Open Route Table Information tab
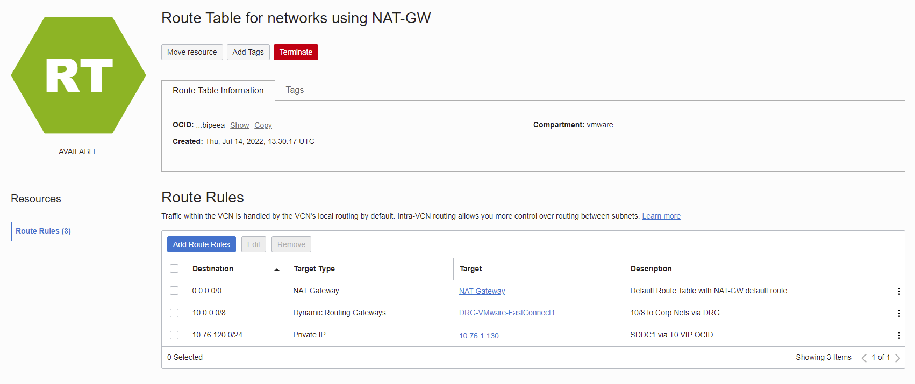 tap(218, 90)
